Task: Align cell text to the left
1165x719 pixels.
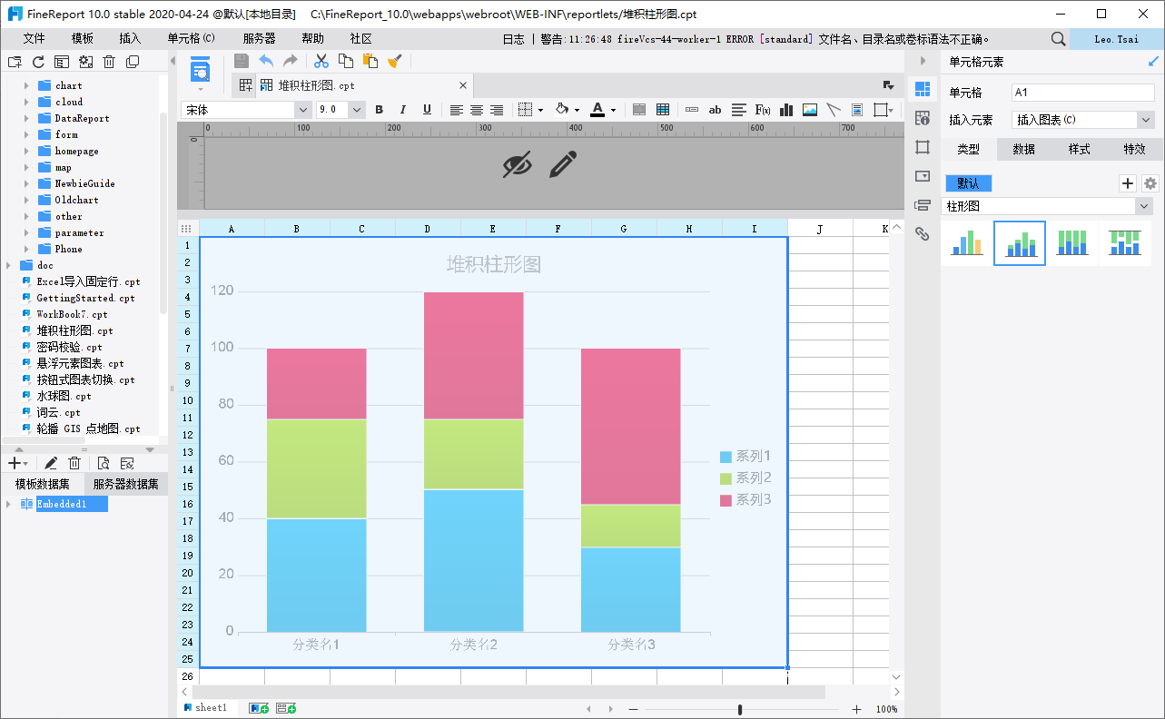Action: tap(456, 110)
